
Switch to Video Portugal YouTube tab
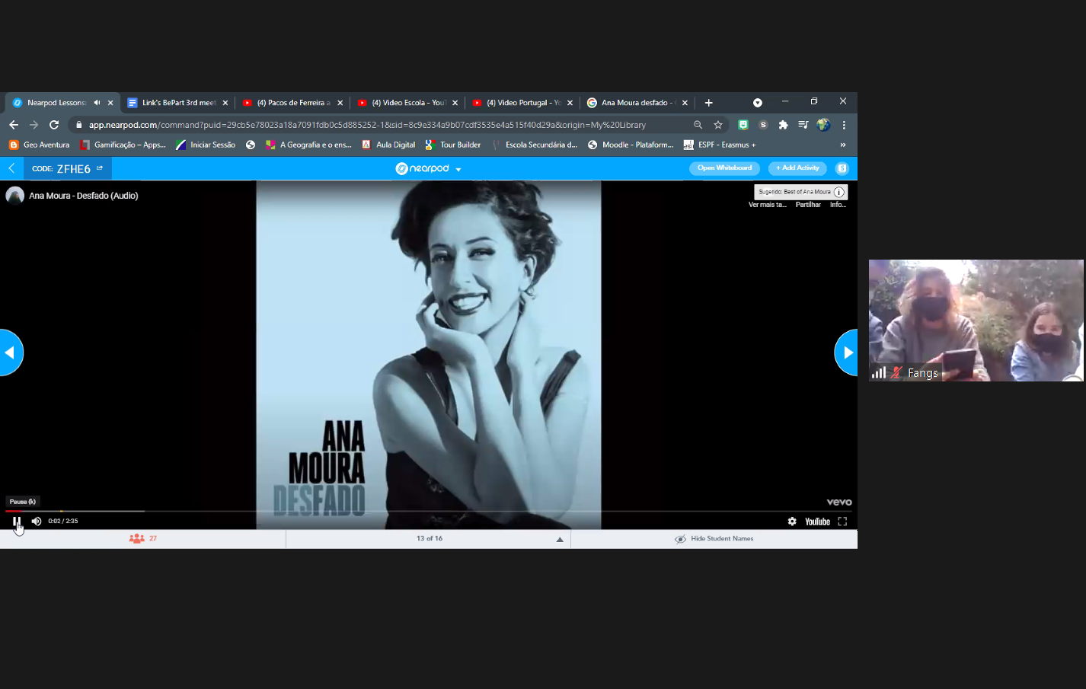click(x=523, y=103)
